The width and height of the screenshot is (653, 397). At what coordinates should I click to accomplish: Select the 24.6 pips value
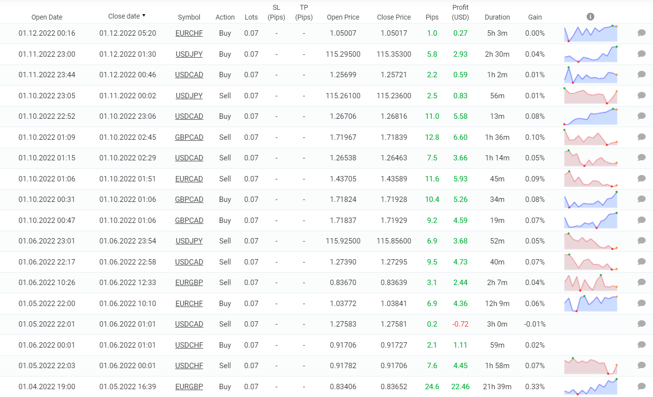pyautogui.click(x=432, y=387)
